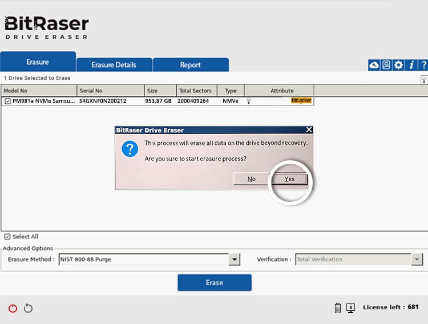Toggle the PM981a NVMe drive checkbox

tap(7, 102)
